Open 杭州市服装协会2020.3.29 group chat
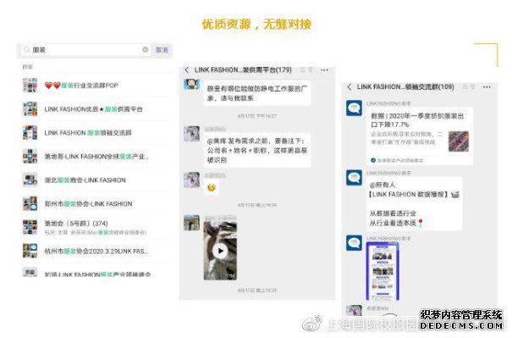Viewport: 512px width, 338px height. point(96,251)
